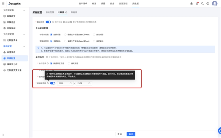
Task: Click the info icon beside 执行空间 label
Action: click(48, 63)
